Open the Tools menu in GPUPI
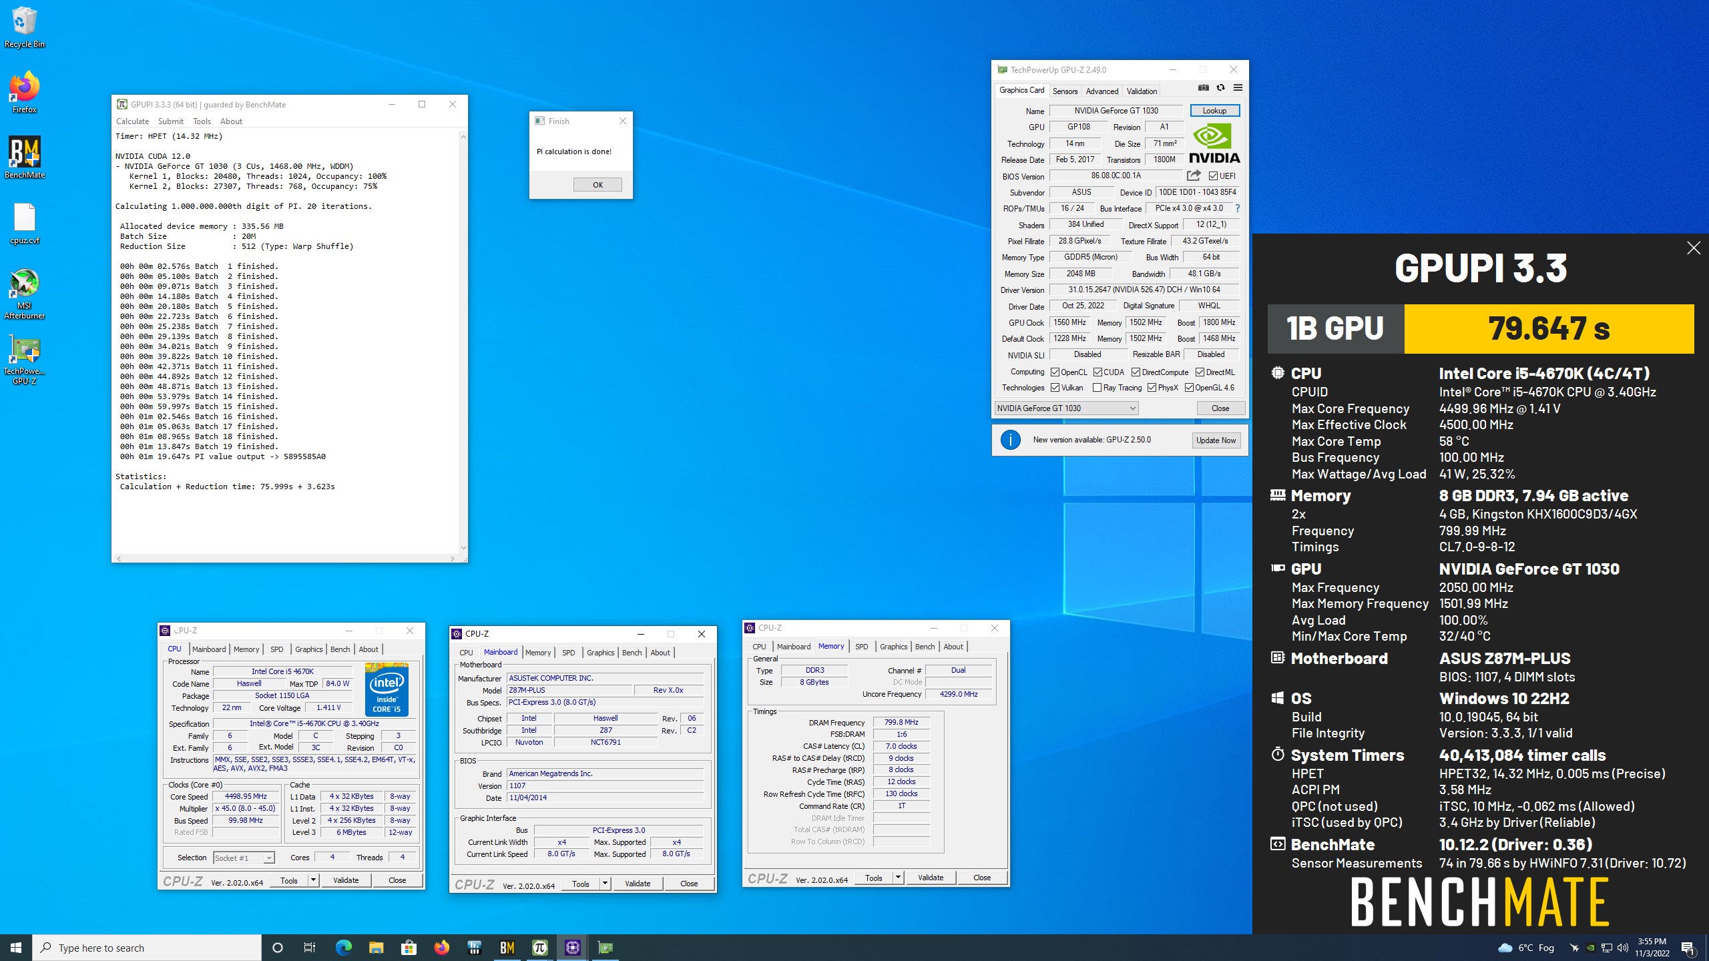The height and width of the screenshot is (961, 1709). (202, 121)
